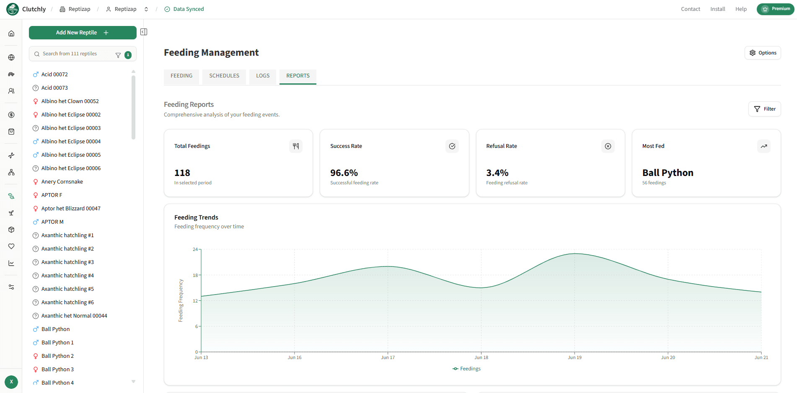The height and width of the screenshot is (393, 797).
Task: Click the Most Fed trending arrow icon
Action: pyautogui.click(x=764, y=146)
